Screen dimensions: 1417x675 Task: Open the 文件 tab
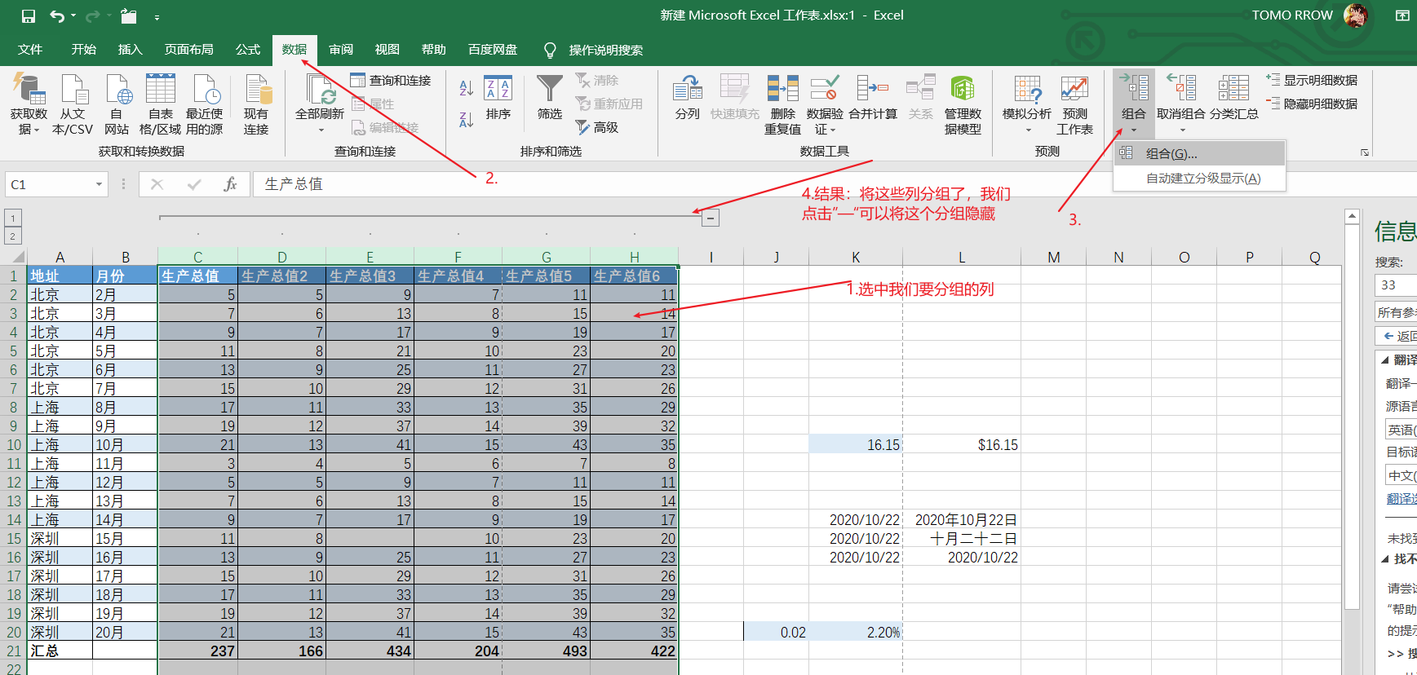30,50
